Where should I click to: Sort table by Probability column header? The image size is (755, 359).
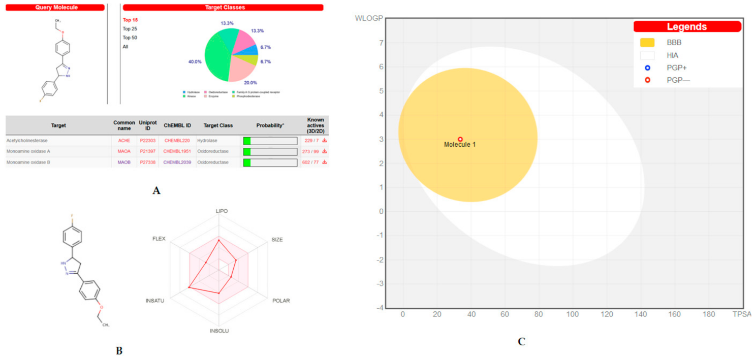click(270, 125)
